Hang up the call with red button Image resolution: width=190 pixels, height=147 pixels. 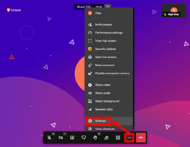[x=141, y=138]
